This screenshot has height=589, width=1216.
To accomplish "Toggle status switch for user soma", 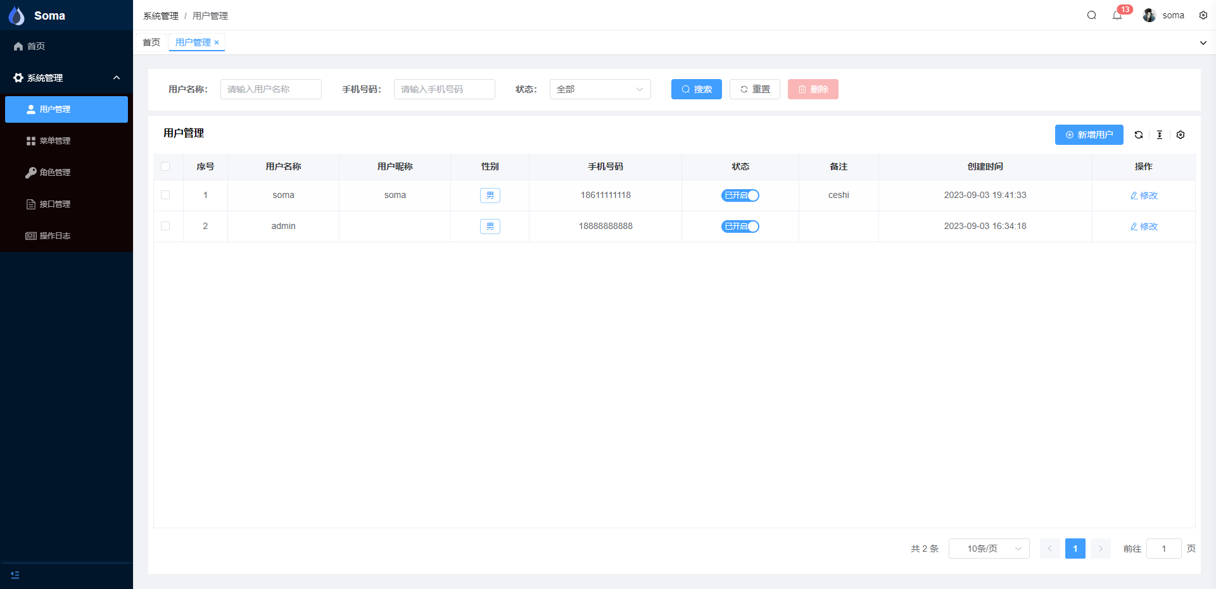I will point(740,195).
